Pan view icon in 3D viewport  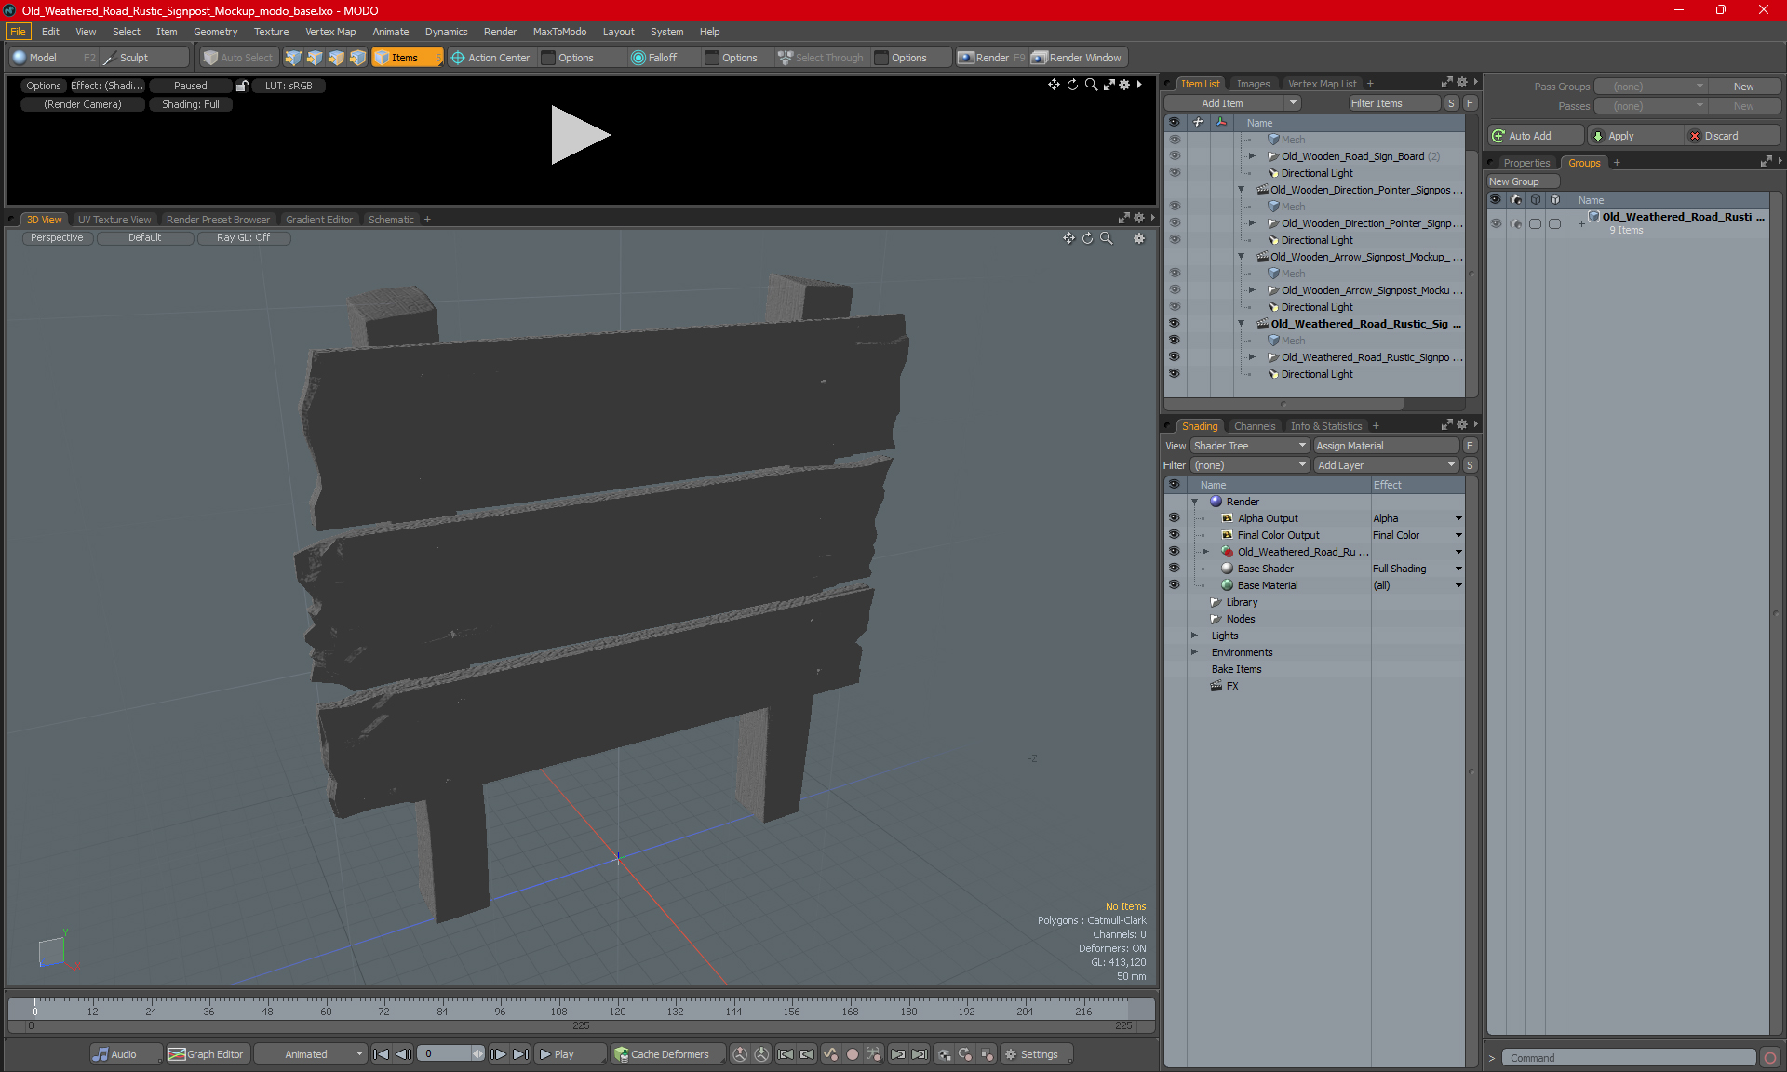1068,238
